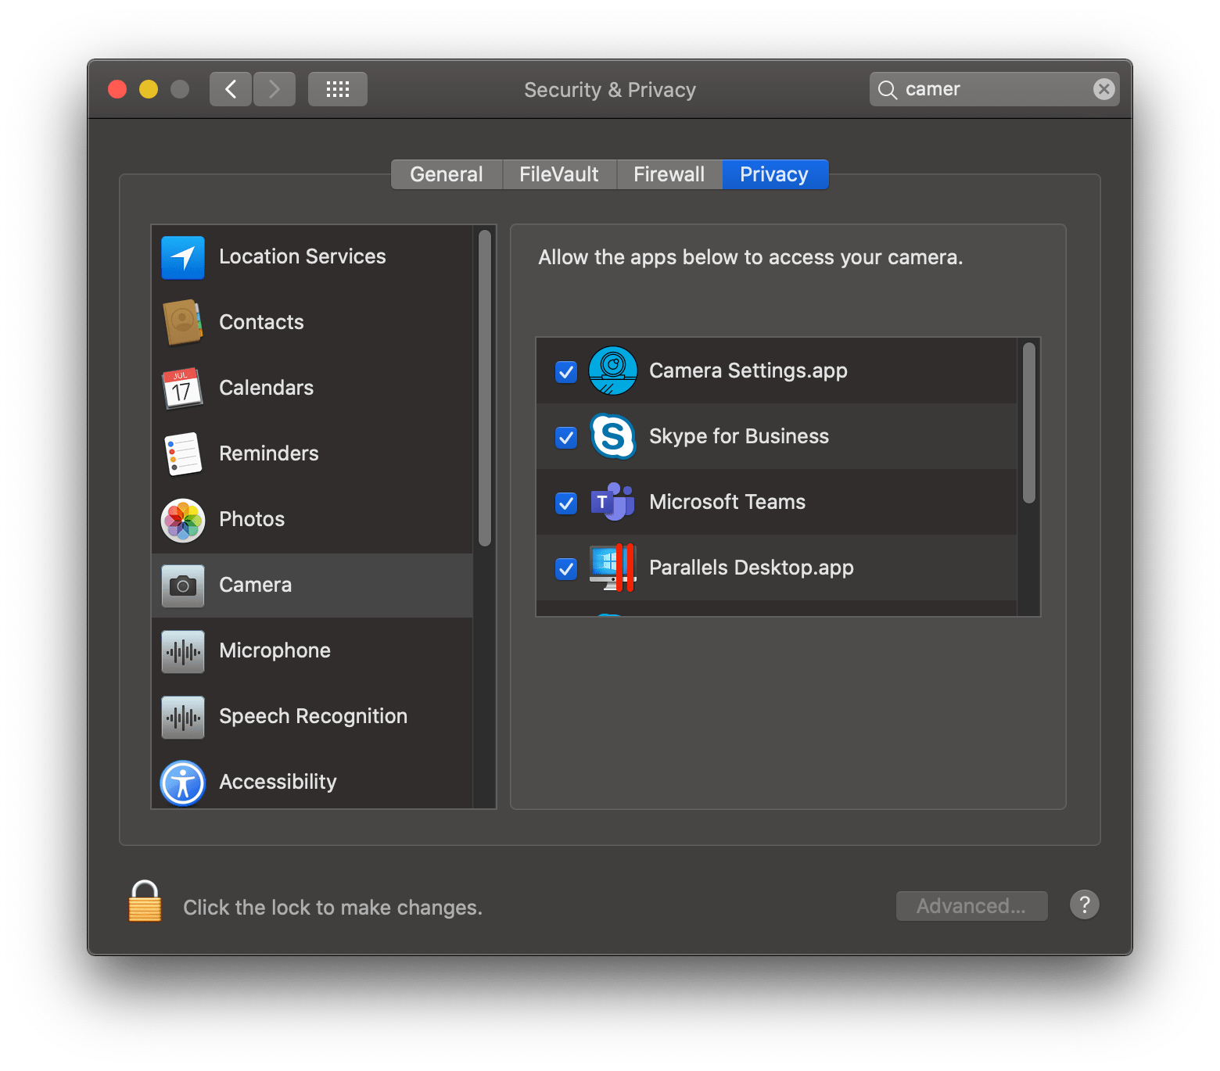Click the Microsoft Teams app icon
This screenshot has height=1071, width=1220.
[x=613, y=502]
